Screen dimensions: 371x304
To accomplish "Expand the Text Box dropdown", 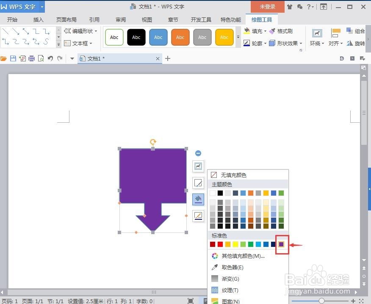I will click(x=91, y=44).
